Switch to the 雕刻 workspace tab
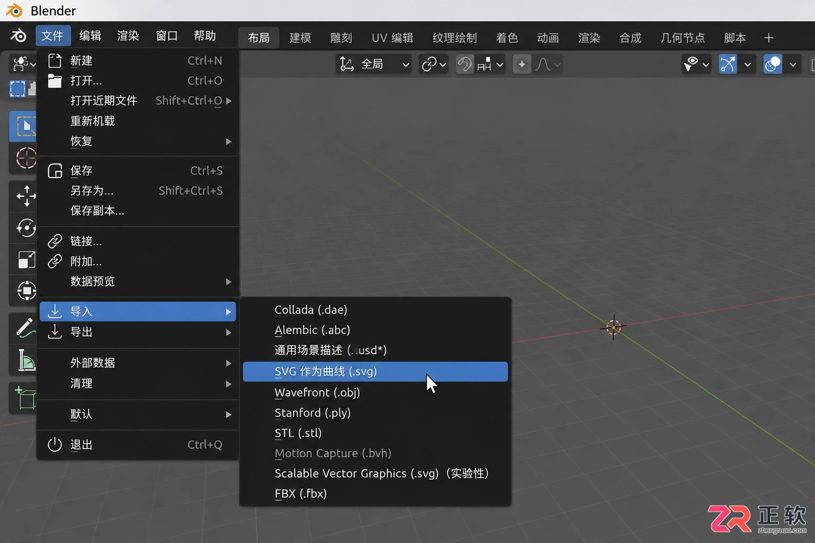The width and height of the screenshot is (815, 543). tap(341, 38)
